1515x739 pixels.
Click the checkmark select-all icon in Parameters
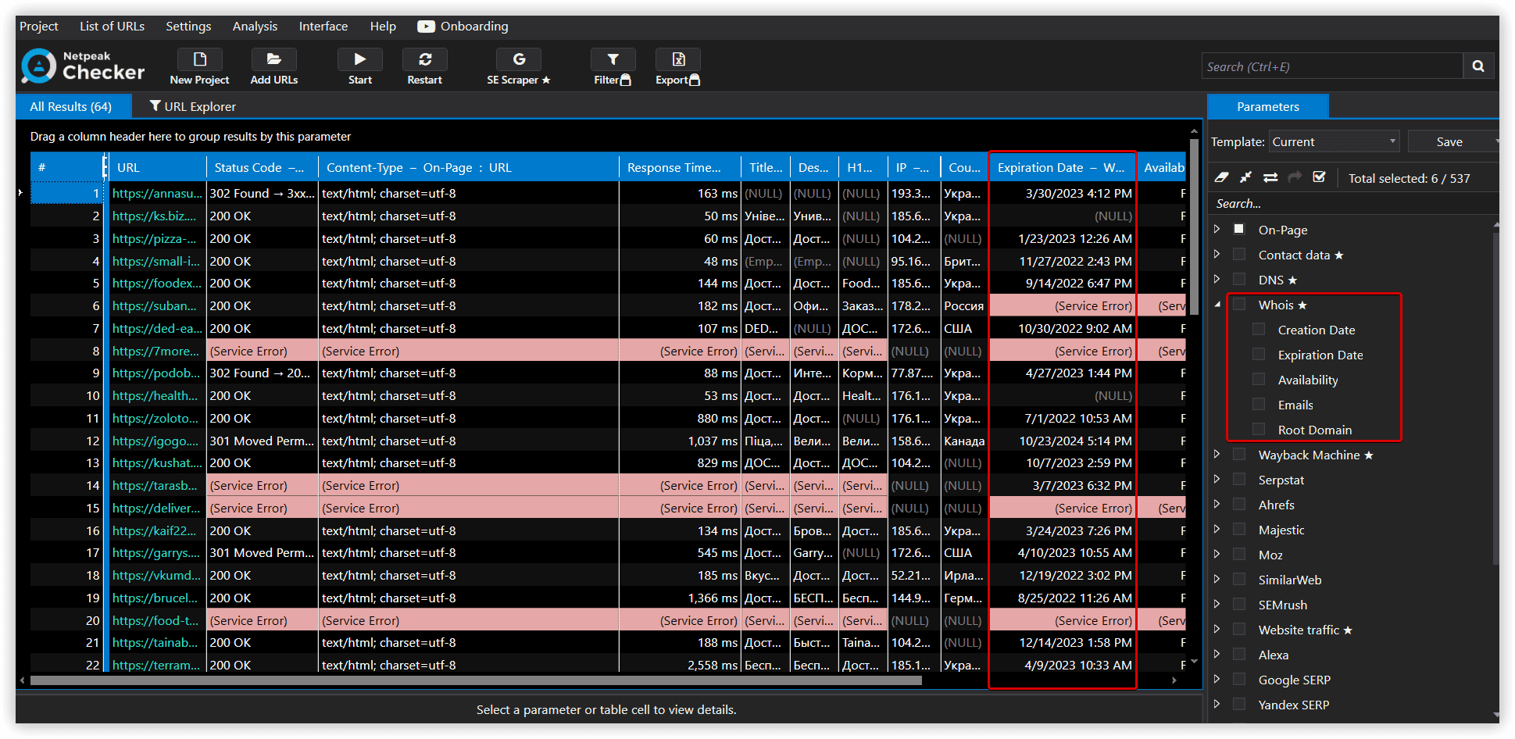click(x=1320, y=177)
